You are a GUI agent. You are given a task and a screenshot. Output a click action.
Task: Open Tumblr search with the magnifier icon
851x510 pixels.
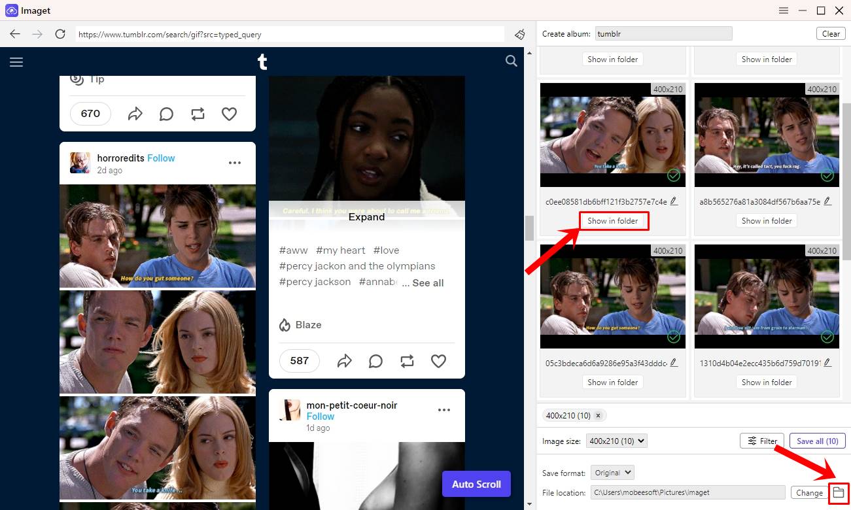[x=511, y=61]
